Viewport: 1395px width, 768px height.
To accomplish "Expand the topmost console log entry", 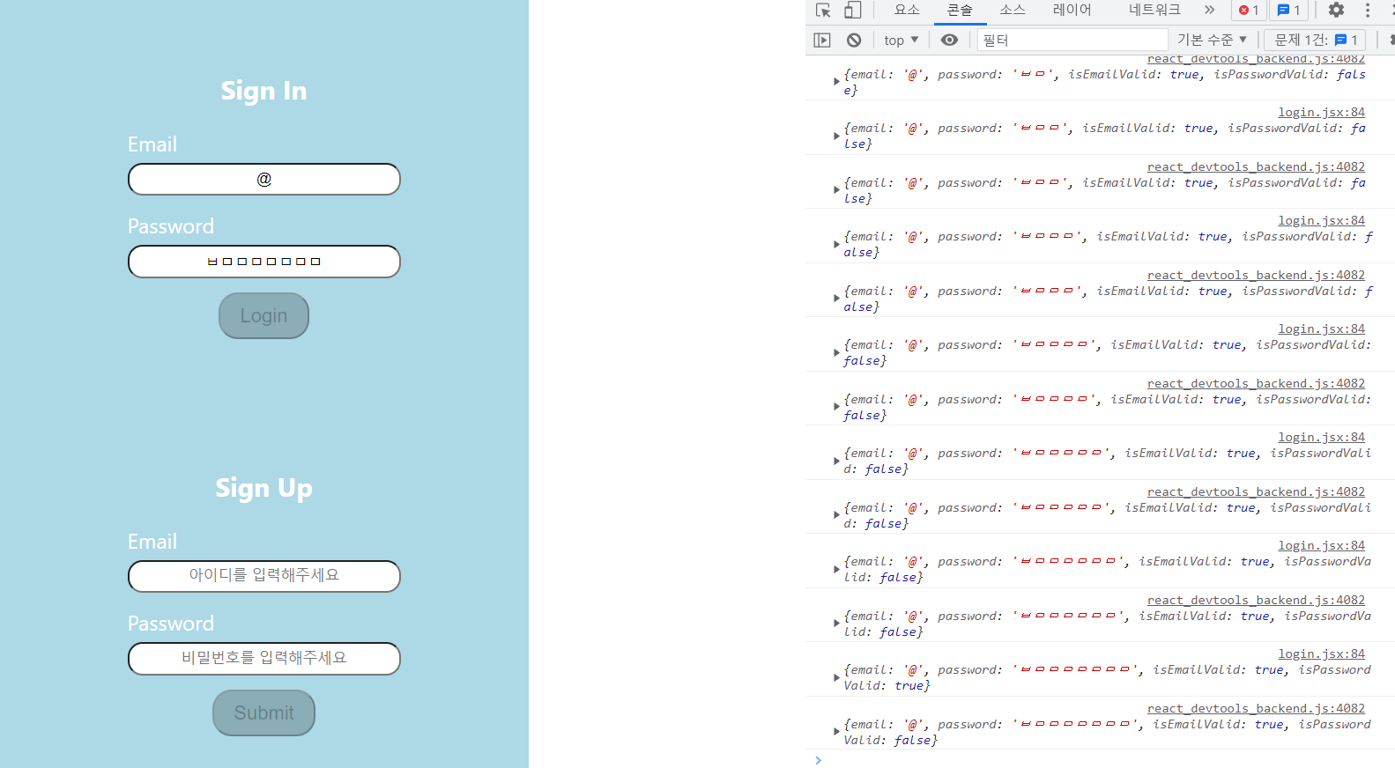I will (836, 82).
